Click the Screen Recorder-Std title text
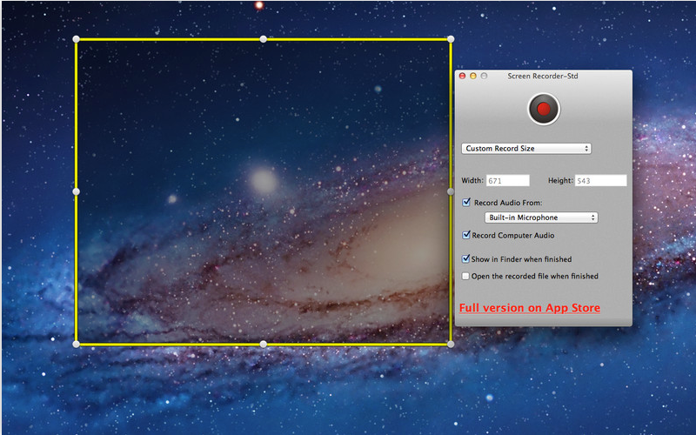Viewport: 696px width, 435px height. [x=543, y=76]
